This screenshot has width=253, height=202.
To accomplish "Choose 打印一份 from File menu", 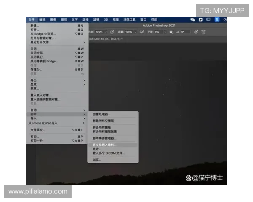I will pos(57,141).
